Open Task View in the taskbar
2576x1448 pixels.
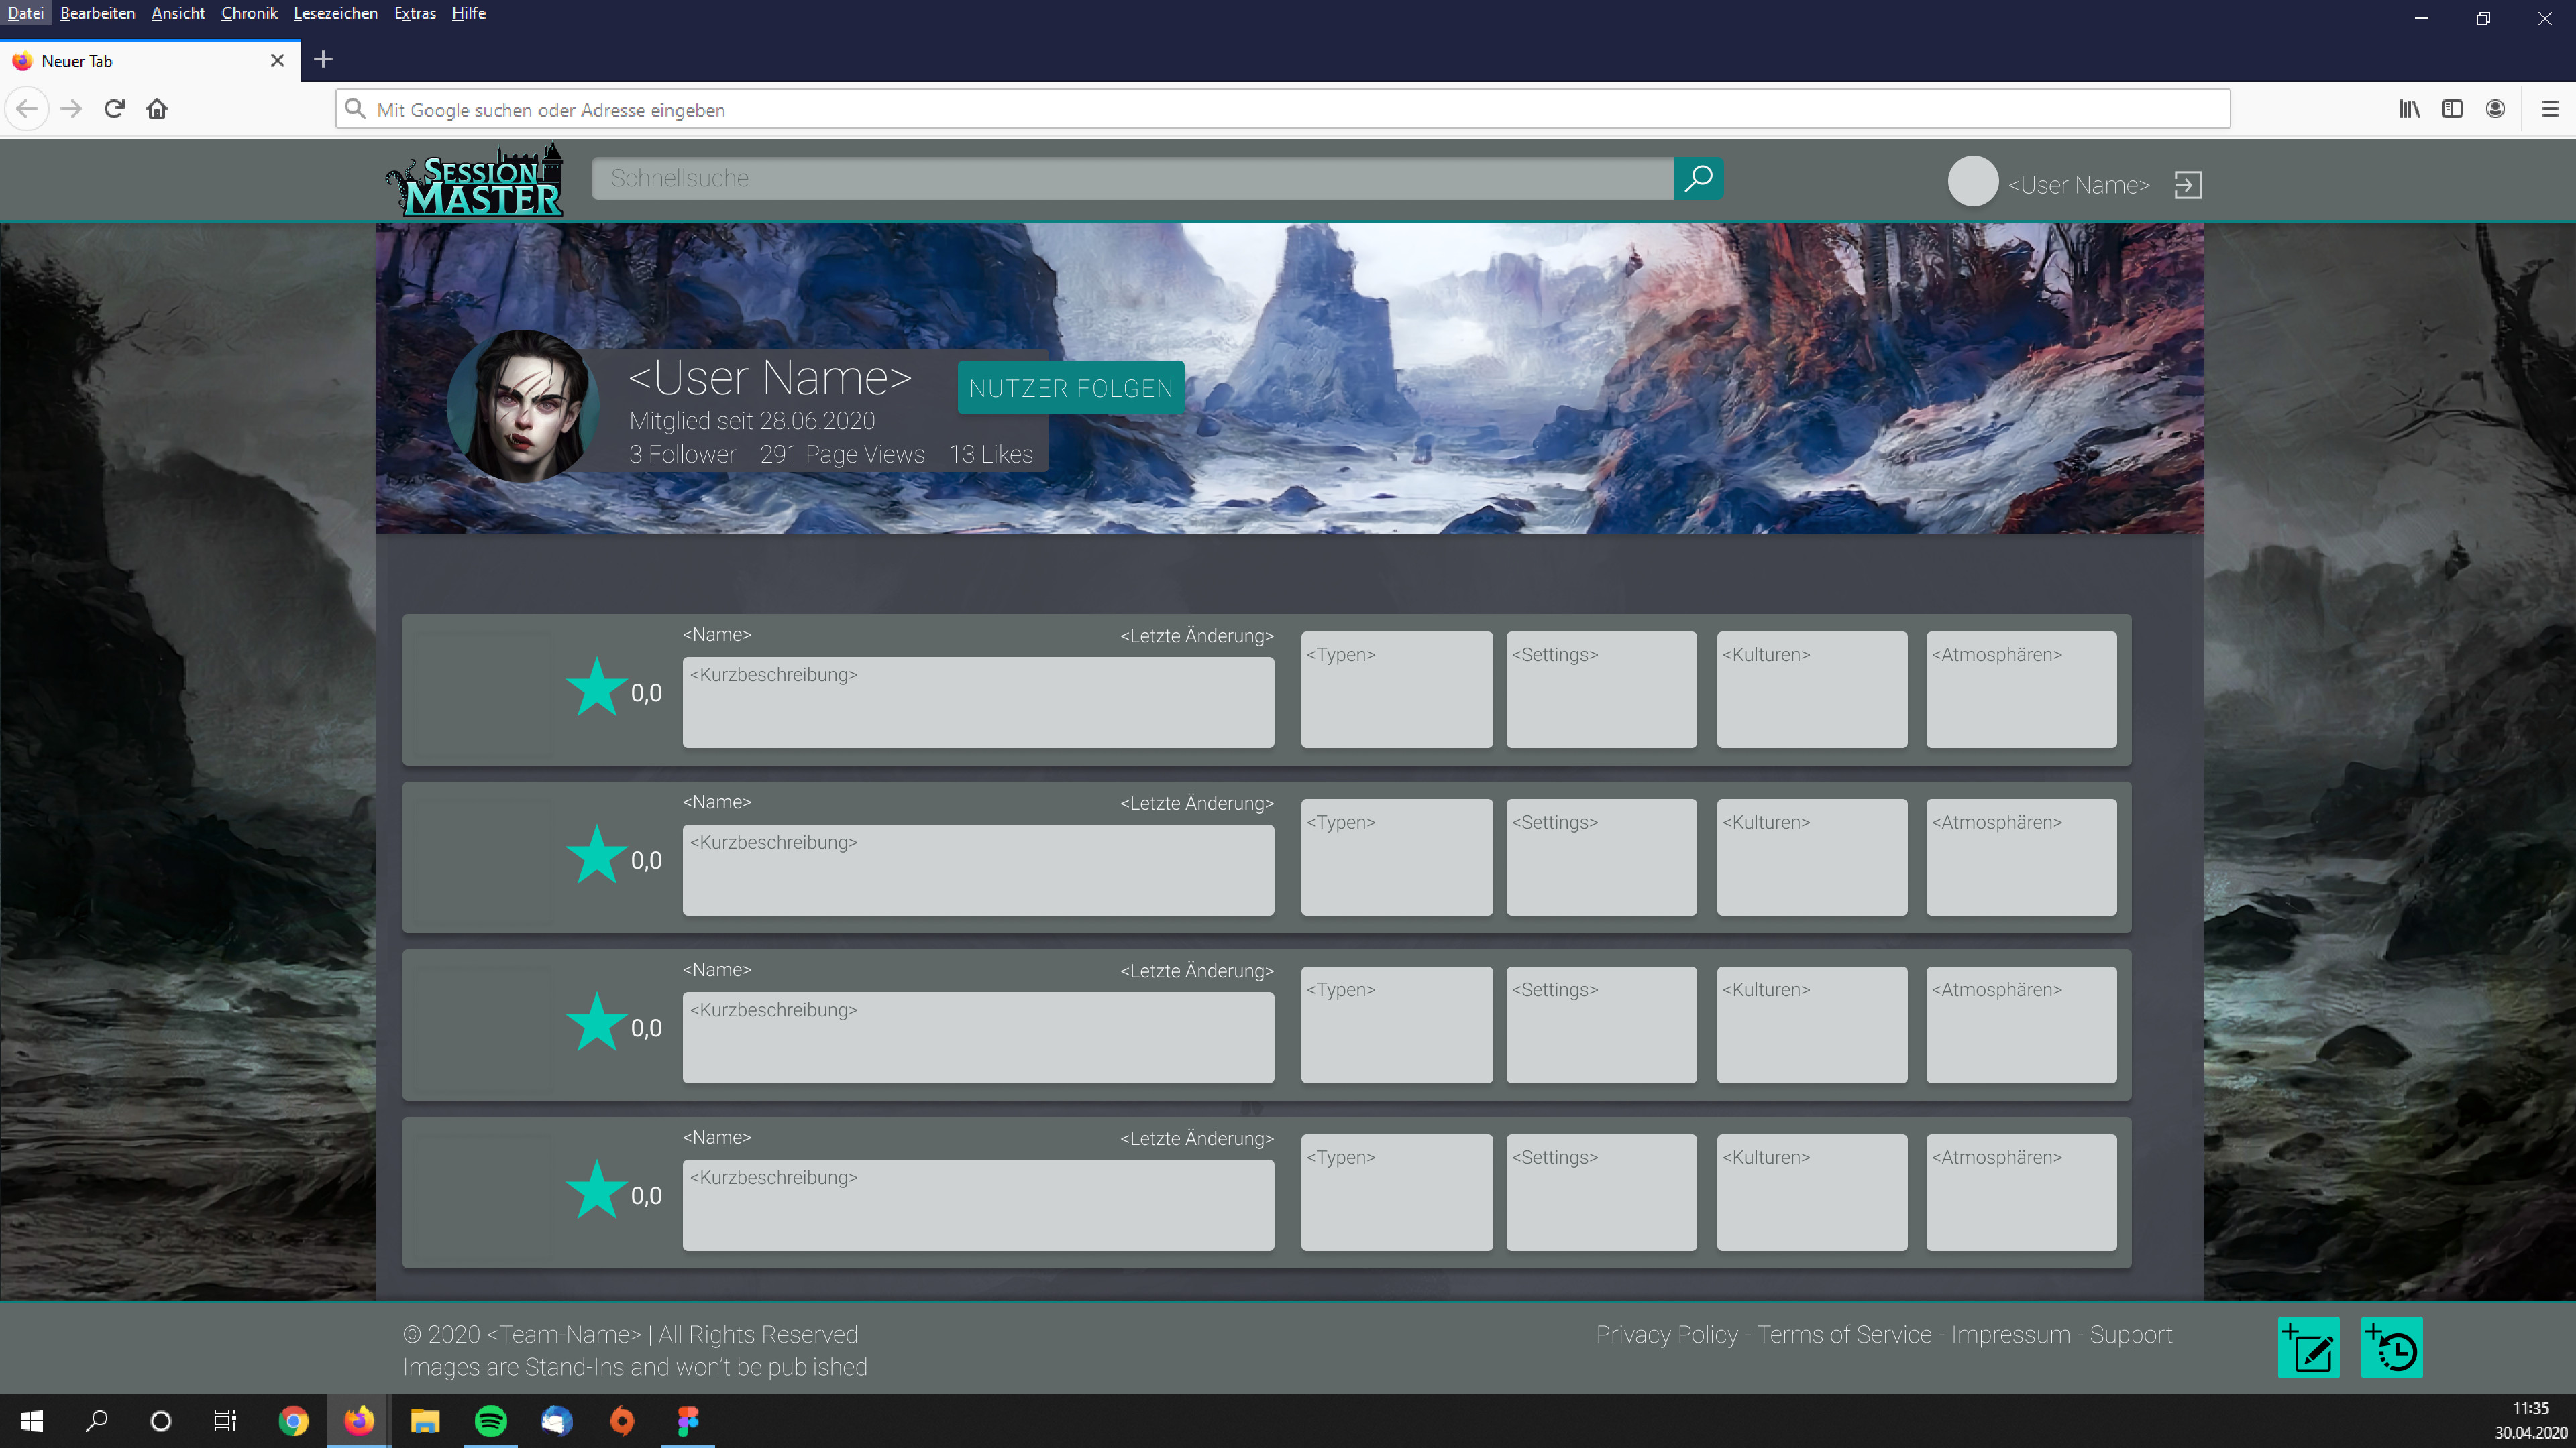click(x=225, y=1421)
